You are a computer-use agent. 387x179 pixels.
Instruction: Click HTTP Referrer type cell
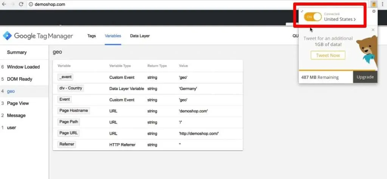[122, 145]
